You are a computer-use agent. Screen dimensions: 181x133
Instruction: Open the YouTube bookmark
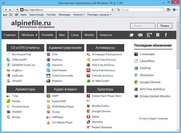click(51, 15)
